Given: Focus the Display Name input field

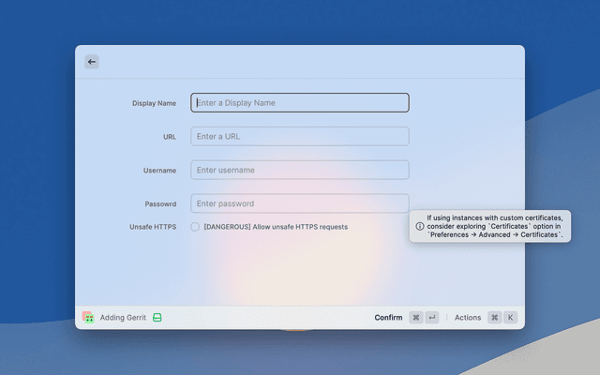Looking at the screenshot, I should click(x=300, y=103).
